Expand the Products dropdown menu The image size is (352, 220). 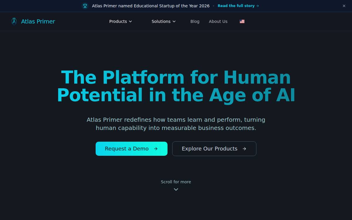[x=121, y=21]
